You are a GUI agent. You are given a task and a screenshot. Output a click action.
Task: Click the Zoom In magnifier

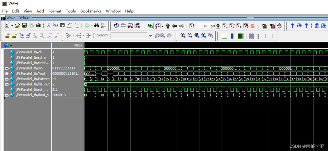183,35
